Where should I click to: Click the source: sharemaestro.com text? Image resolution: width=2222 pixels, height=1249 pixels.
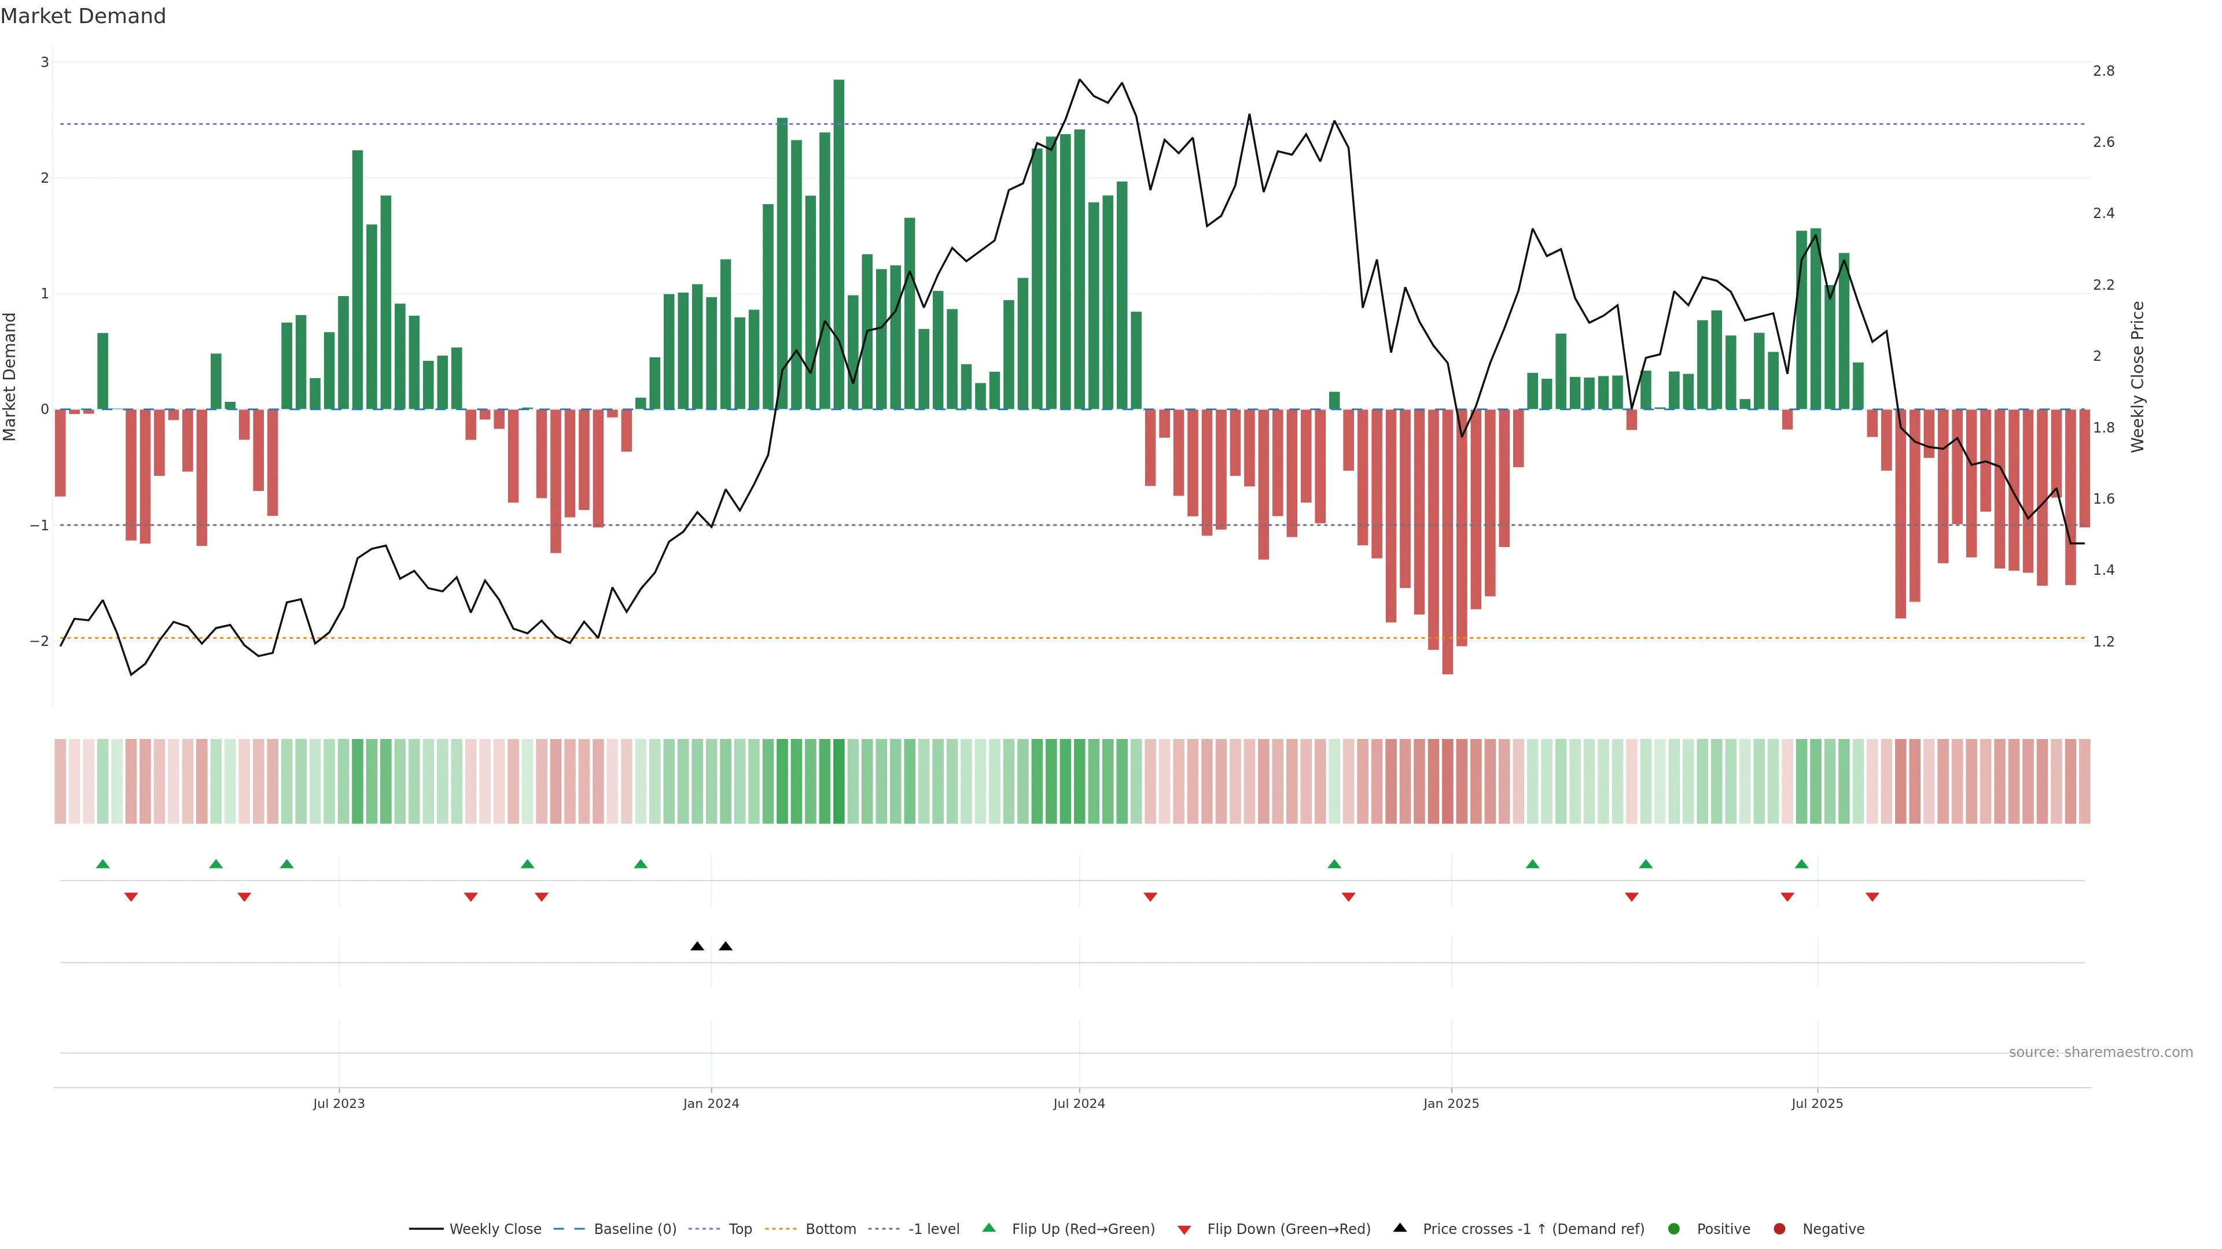[2100, 1052]
